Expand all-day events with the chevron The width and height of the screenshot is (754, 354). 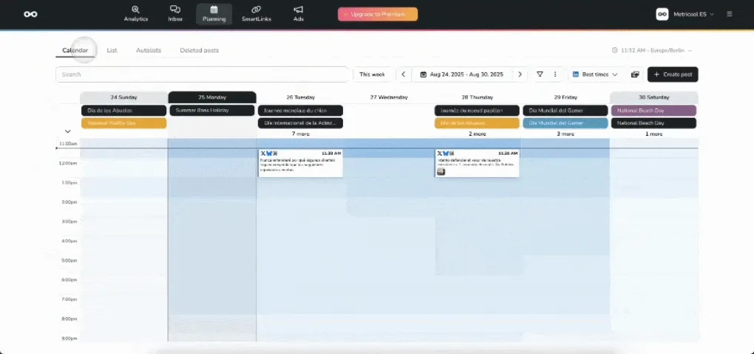pyautogui.click(x=68, y=131)
